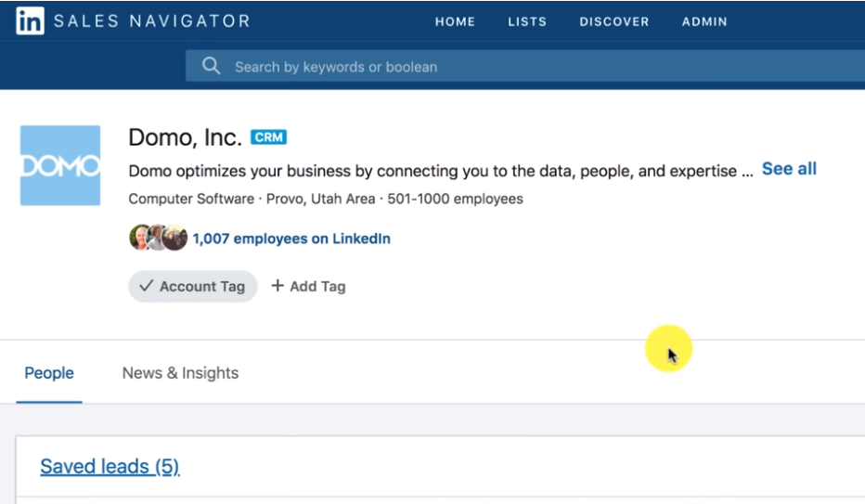
Task: Switch to the News & Insights tab
Action: point(180,373)
